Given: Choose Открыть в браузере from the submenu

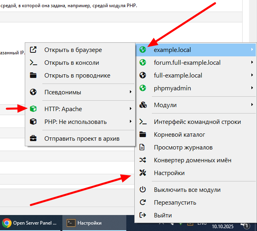Looking at the screenshot, I should click(x=80, y=50).
